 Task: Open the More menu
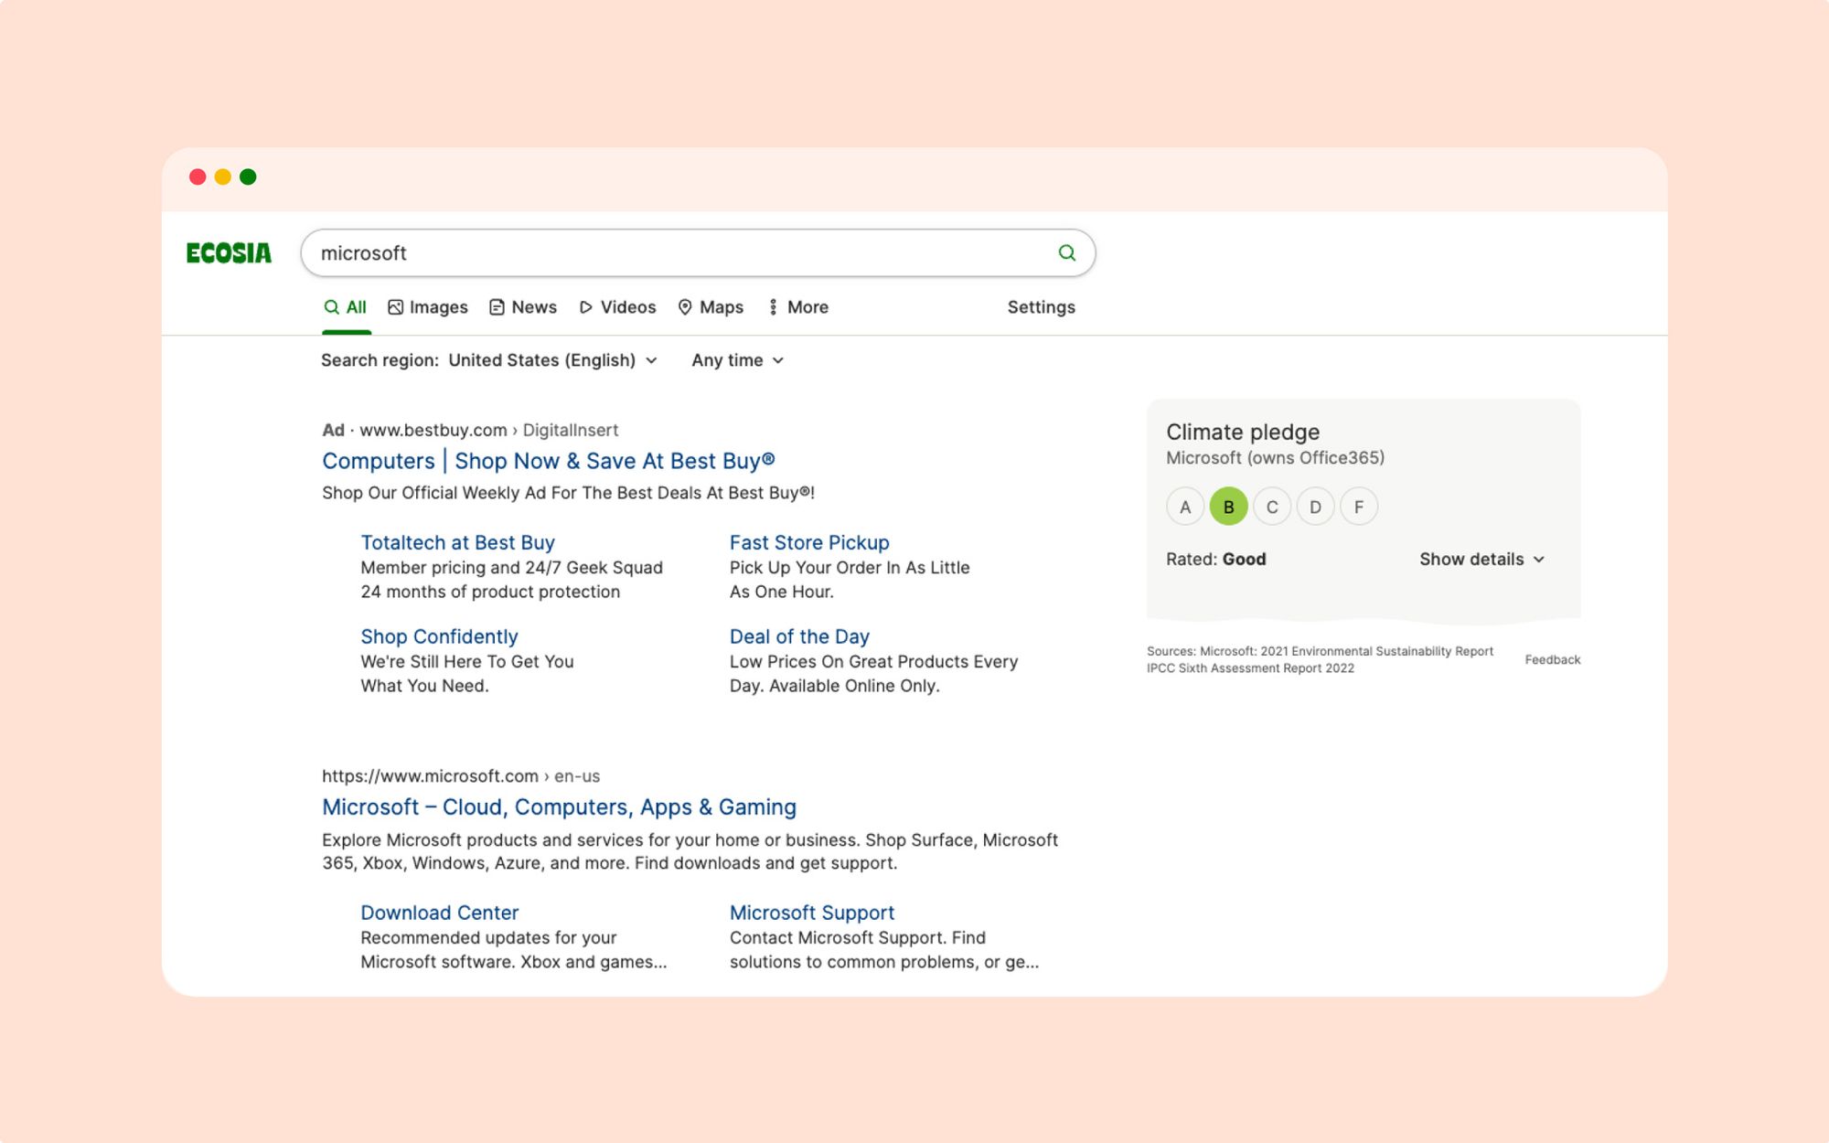click(x=798, y=307)
